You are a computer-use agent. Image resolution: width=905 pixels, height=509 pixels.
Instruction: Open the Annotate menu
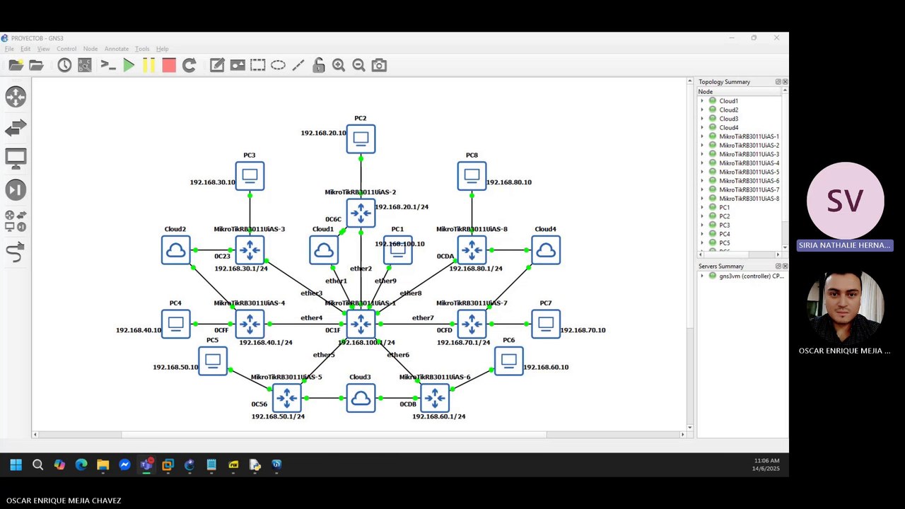[x=117, y=49]
